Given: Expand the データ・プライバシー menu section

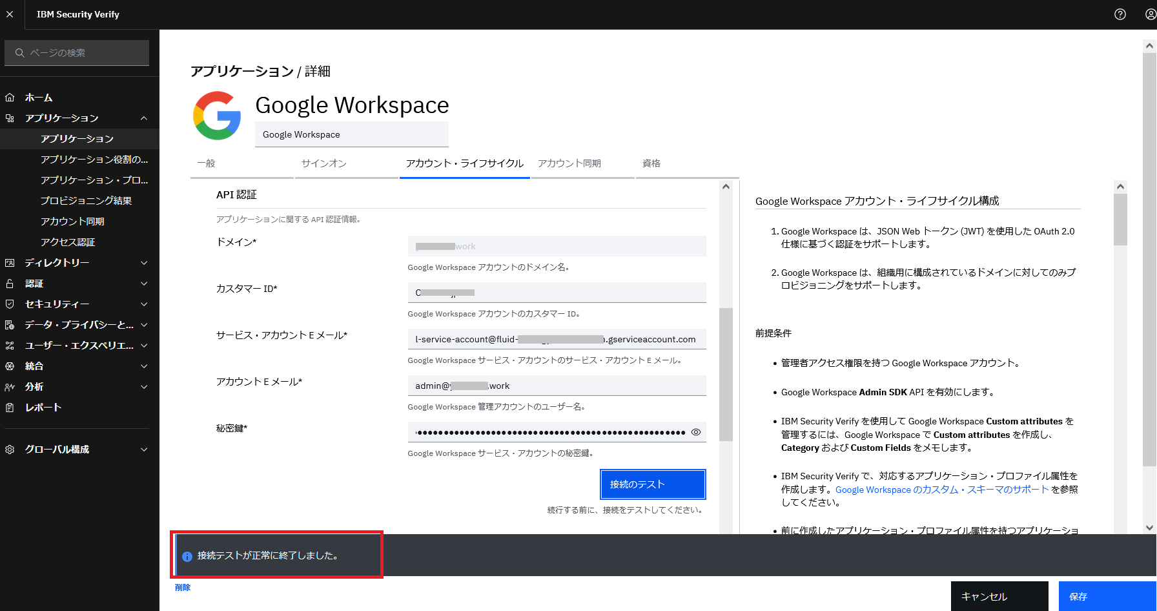Looking at the screenshot, I should click(144, 325).
